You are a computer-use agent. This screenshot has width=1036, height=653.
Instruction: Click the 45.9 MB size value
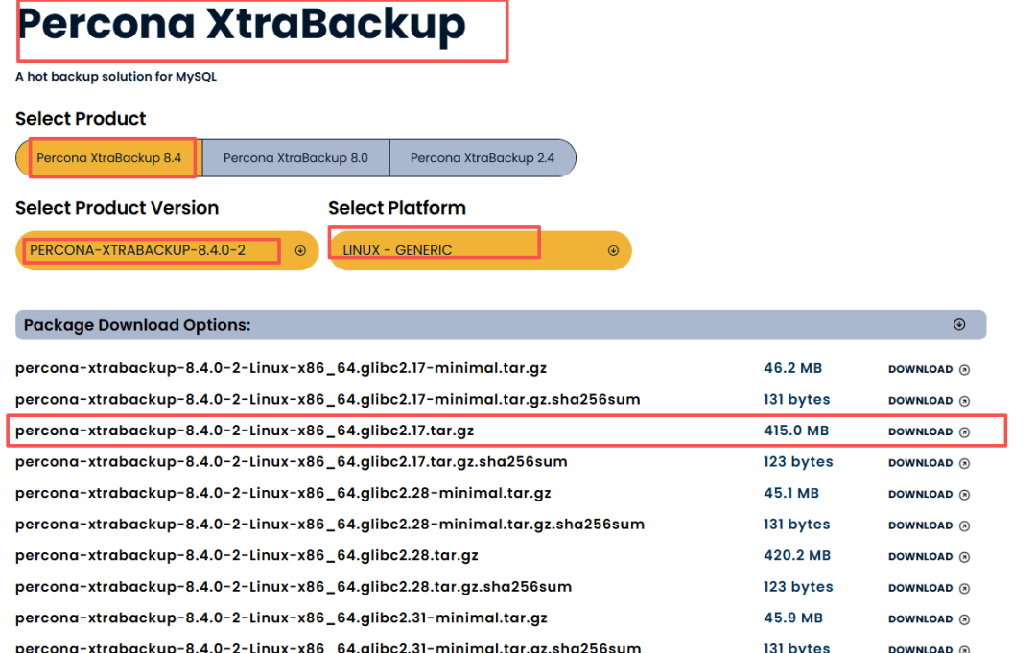pyautogui.click(x=793, y=618)
